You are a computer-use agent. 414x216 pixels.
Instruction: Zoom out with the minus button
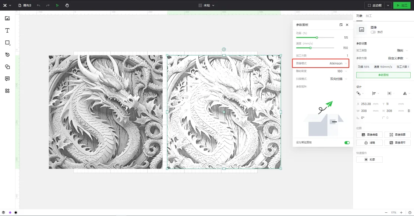click(386, 212)
